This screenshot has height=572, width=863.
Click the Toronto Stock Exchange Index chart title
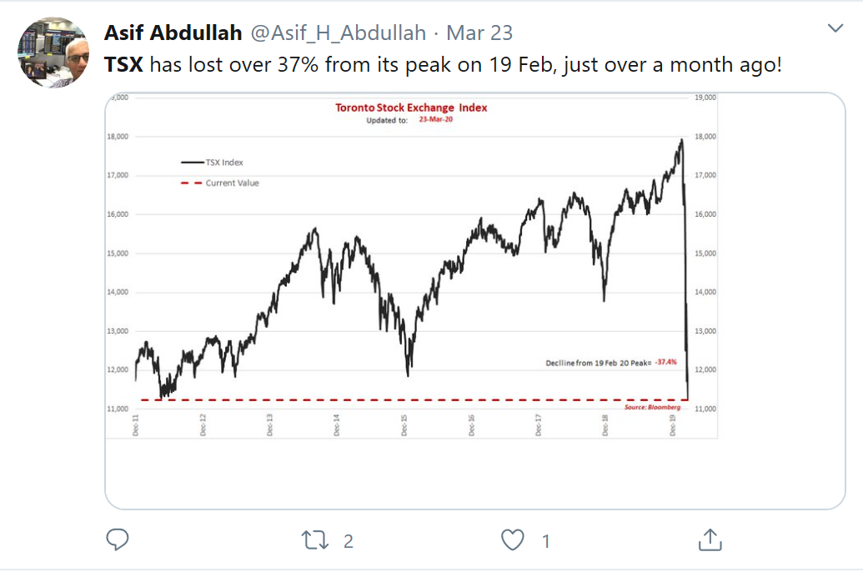[411, 108]
